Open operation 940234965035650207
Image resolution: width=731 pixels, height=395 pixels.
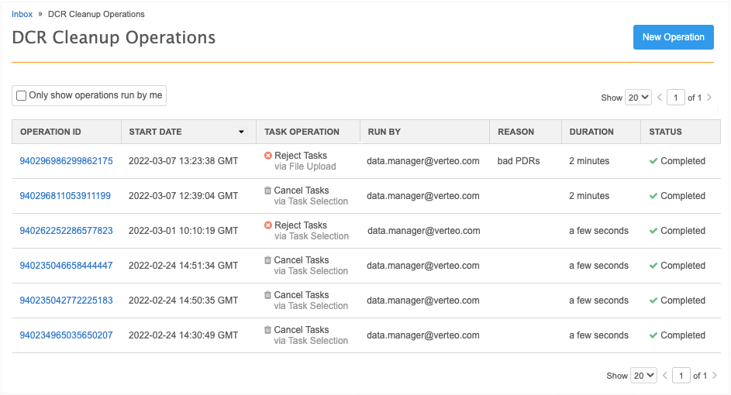pyautogui.click(x=66, y=335)
